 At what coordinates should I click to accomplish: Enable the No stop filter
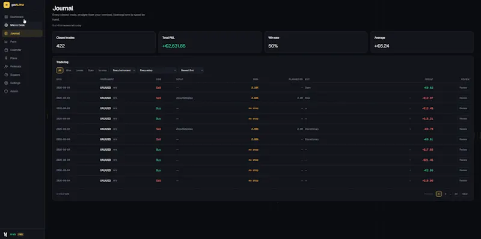(x=102, y=70)
